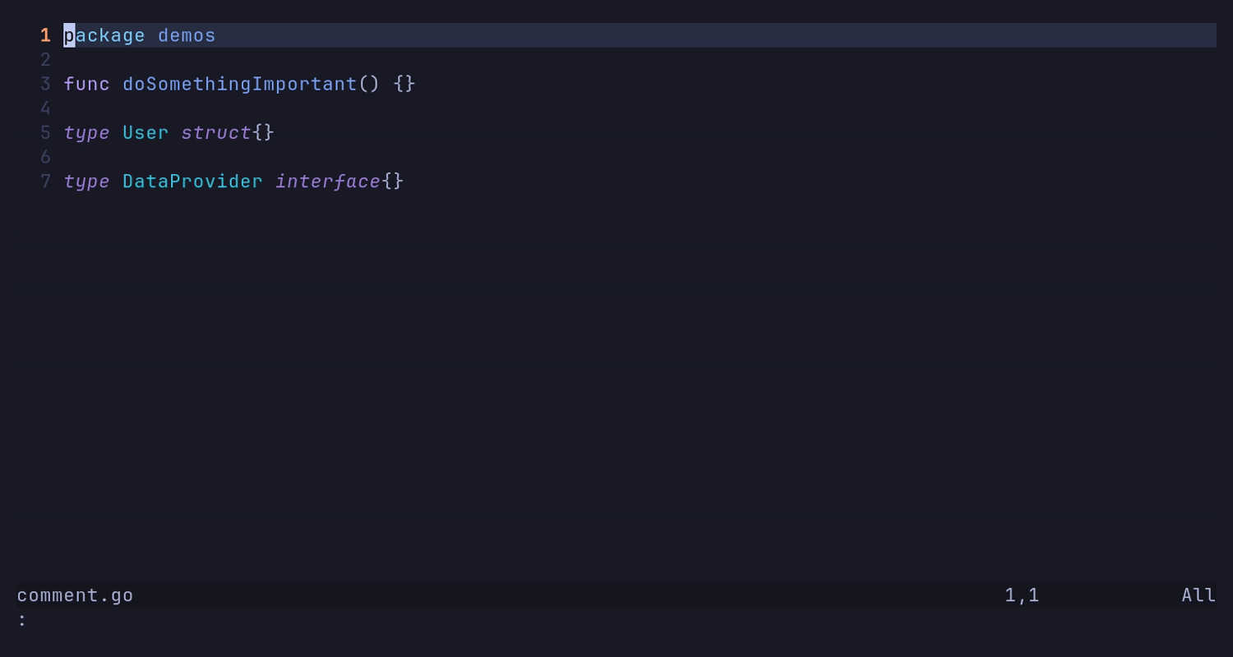Click the 1,1 cursor position indicator
1233x657 pixels.
(x=1022, y=595)
